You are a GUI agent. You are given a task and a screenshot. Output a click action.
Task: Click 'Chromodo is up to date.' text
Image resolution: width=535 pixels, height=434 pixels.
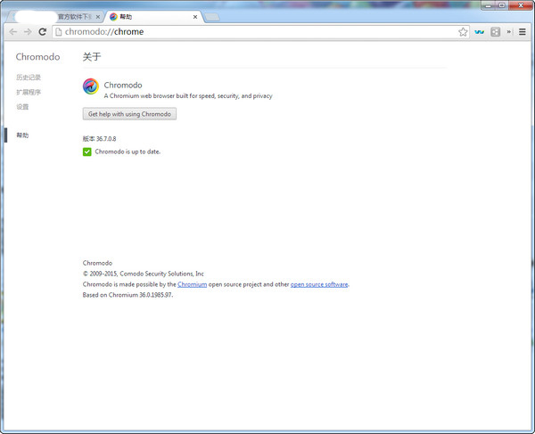point(128,151)
